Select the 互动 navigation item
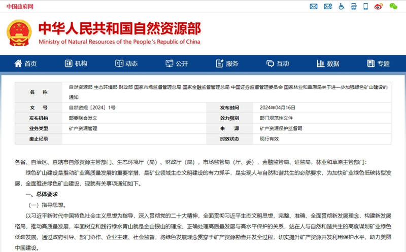Screen dimensions: 406x252 click(x=278, y=63)
